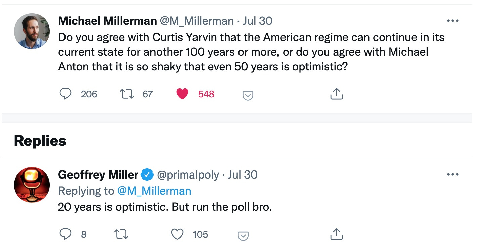Open Pocket save icon on Millerman's tweet

248,96
